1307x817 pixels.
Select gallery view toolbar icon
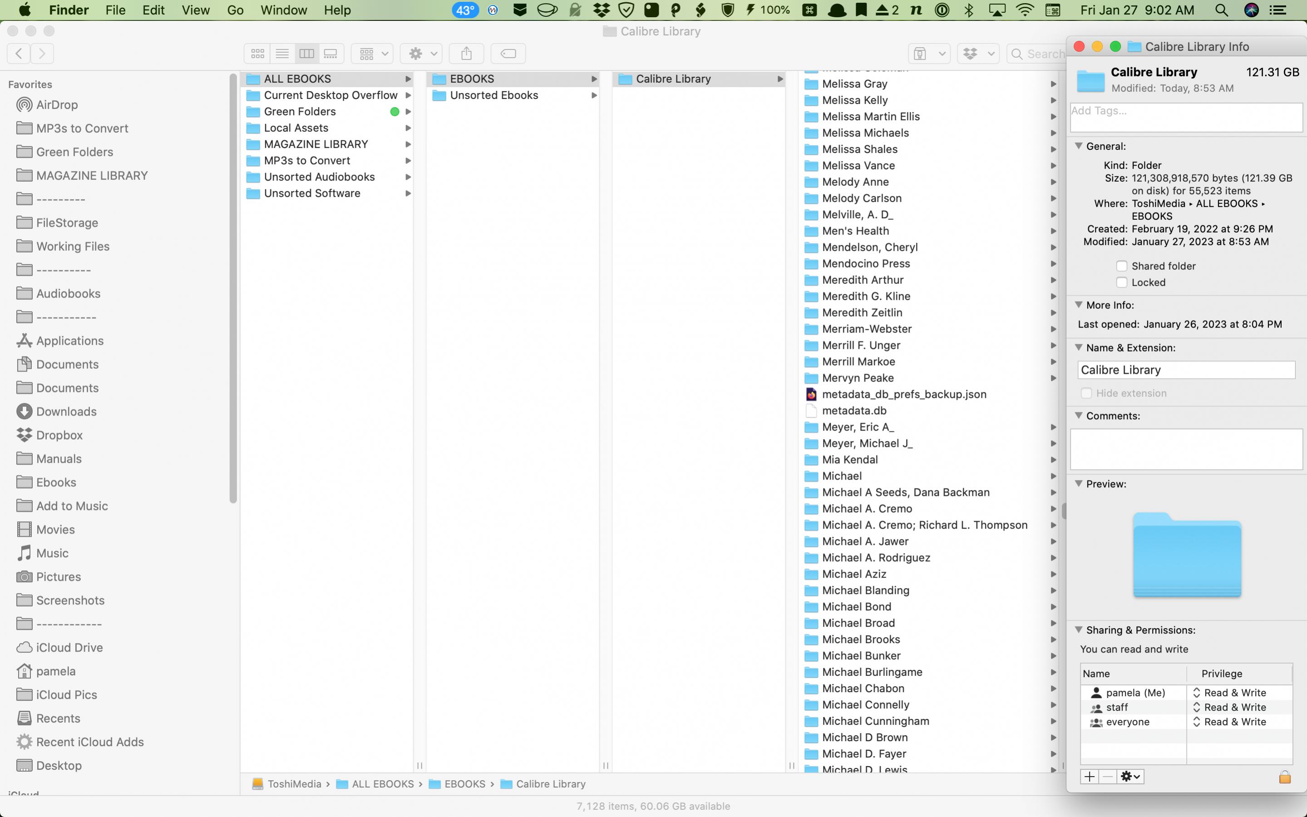click(330, 54)
